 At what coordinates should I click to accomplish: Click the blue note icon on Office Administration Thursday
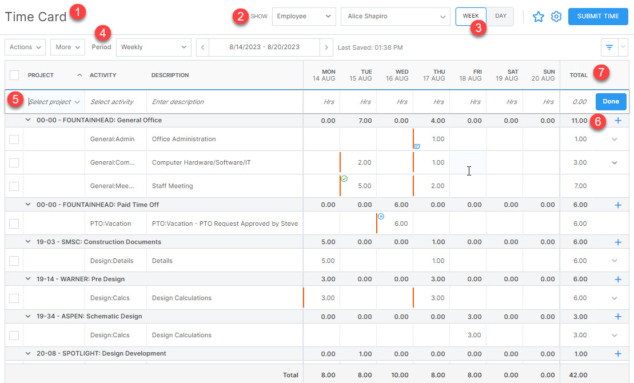[417, 146]
